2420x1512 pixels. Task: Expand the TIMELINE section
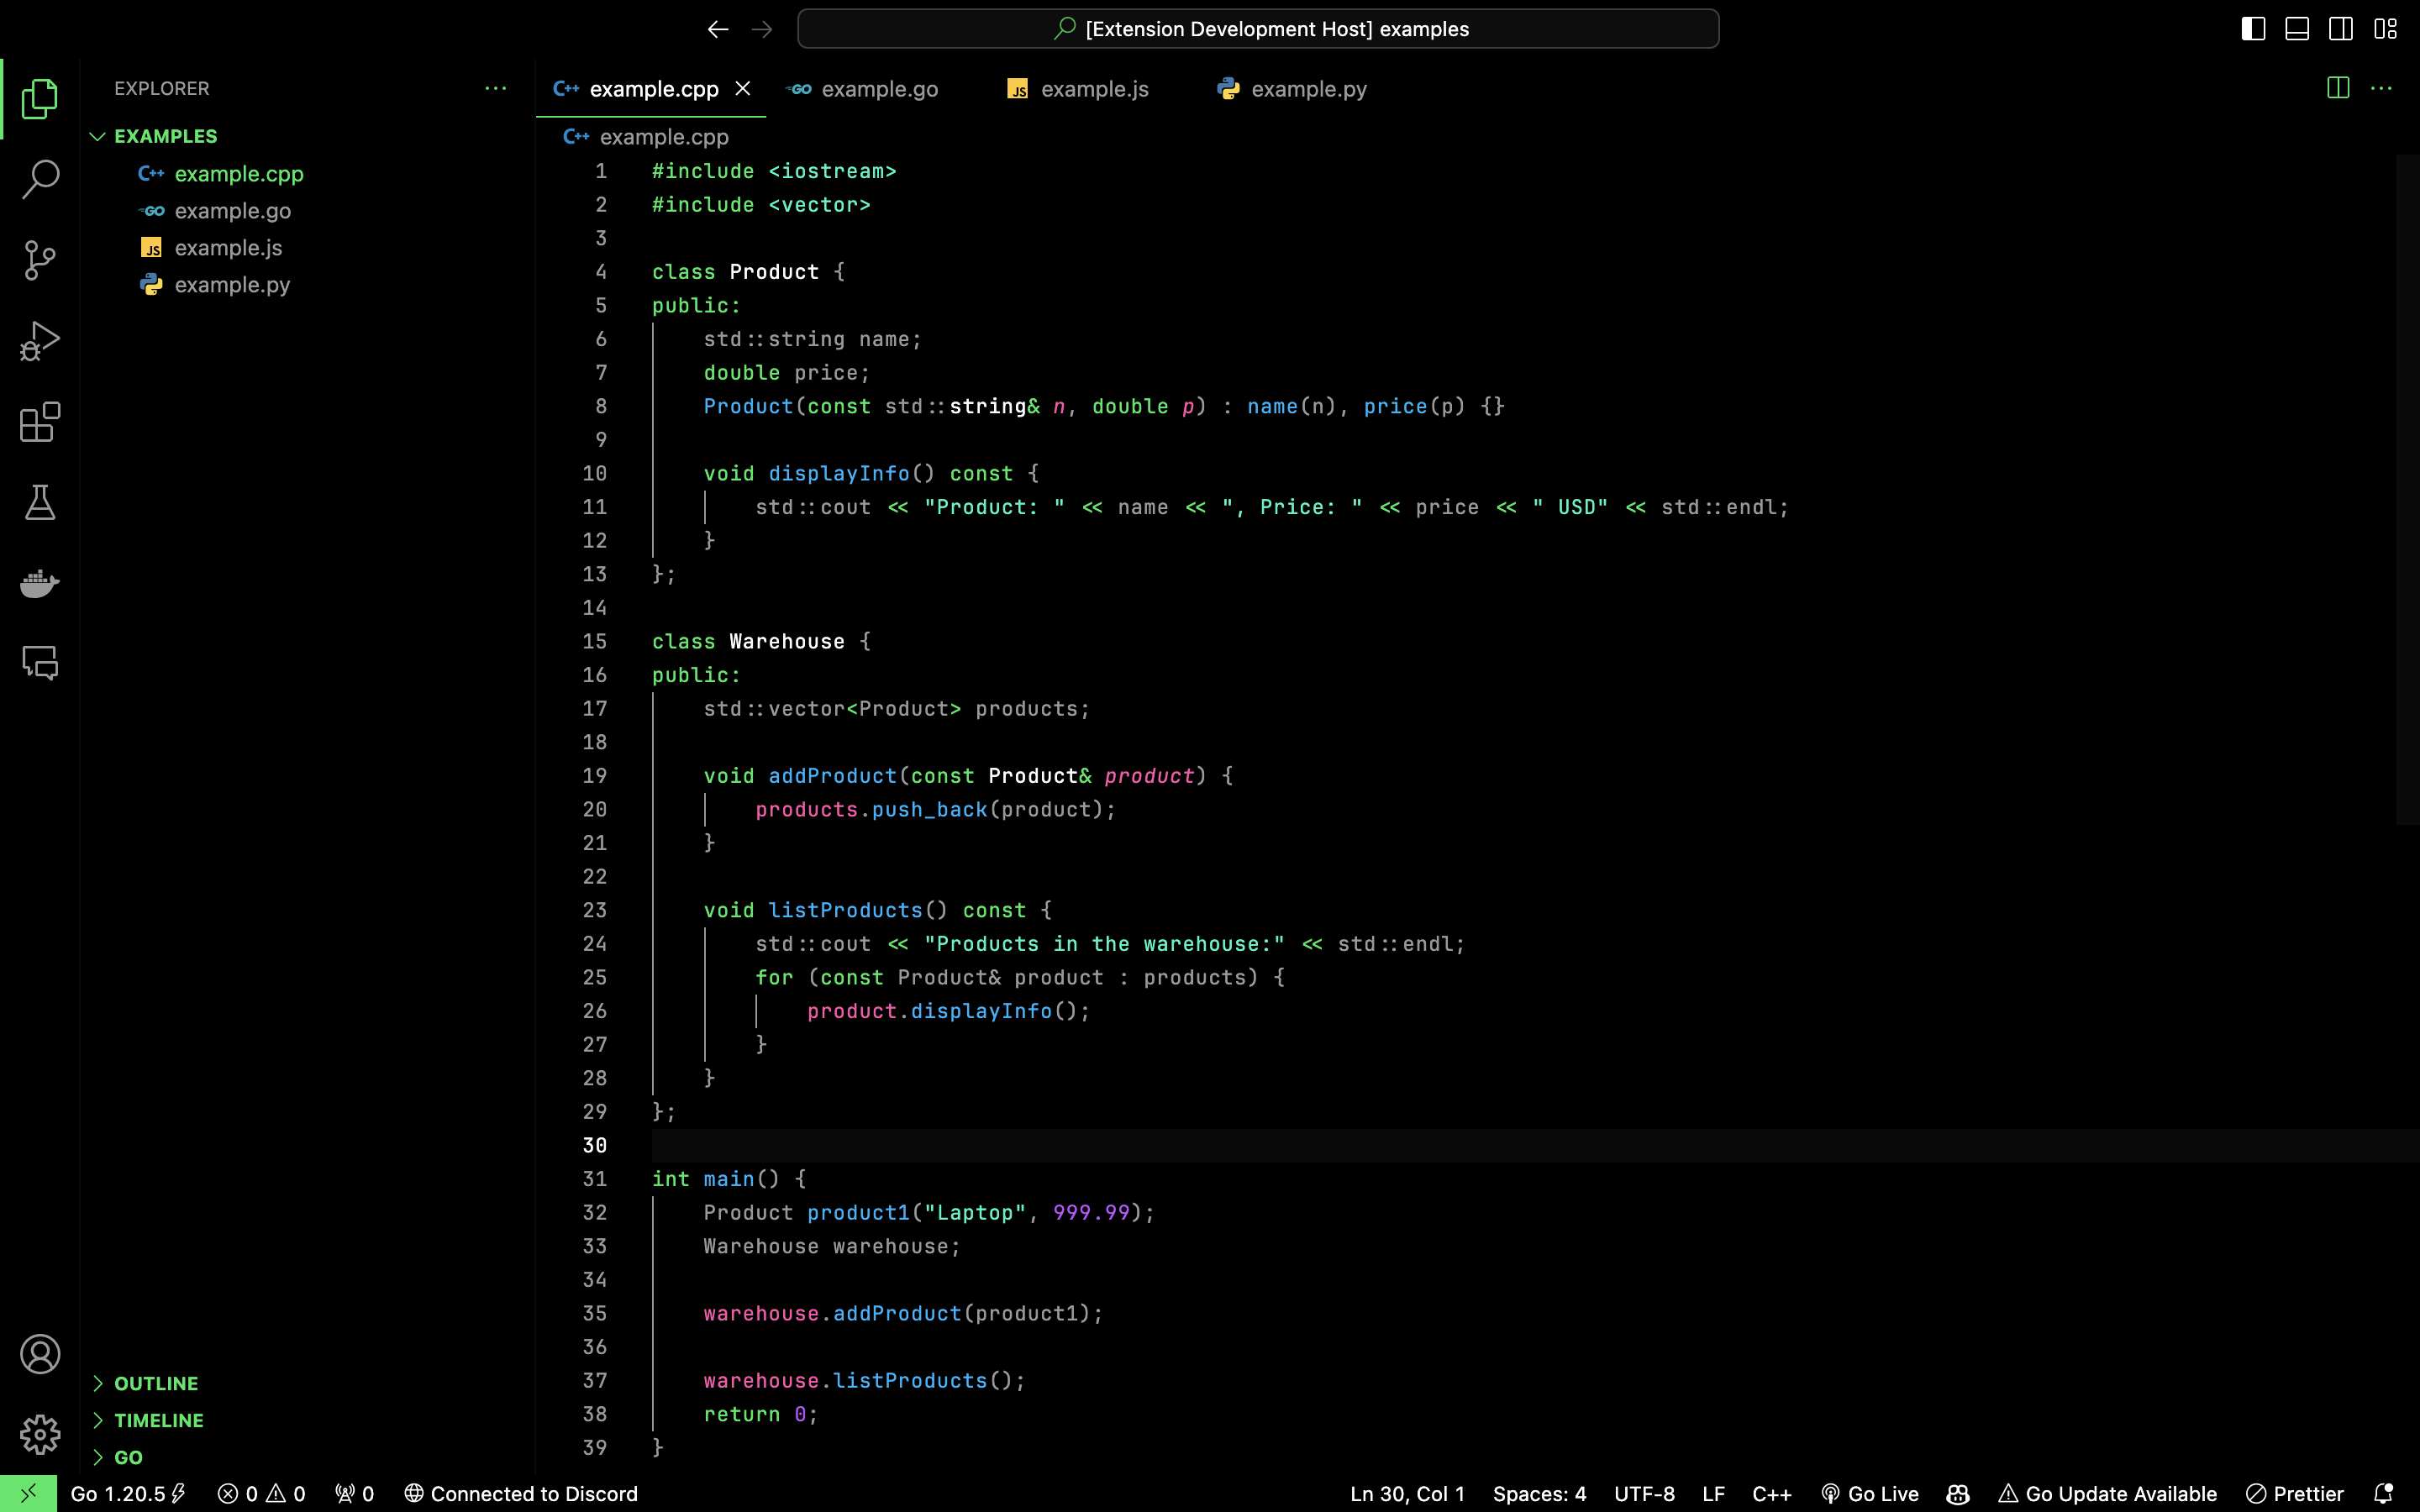[158, 1420]
